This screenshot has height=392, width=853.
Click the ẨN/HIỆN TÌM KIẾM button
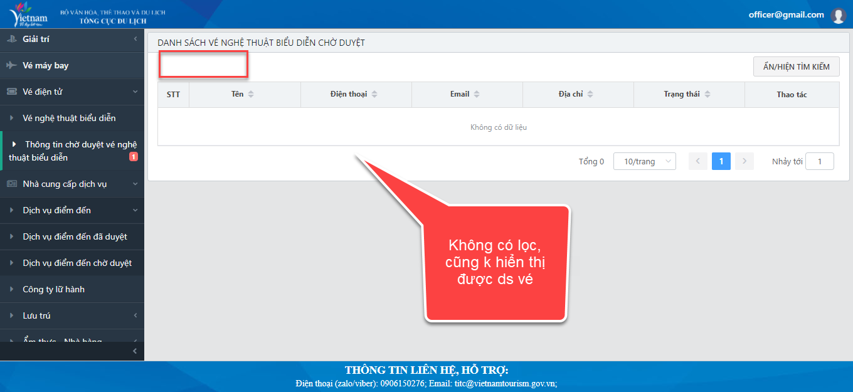pos(796,66)
